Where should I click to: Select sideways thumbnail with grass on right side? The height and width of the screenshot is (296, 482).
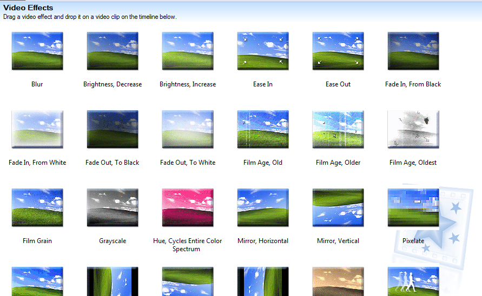pos(263,281)
